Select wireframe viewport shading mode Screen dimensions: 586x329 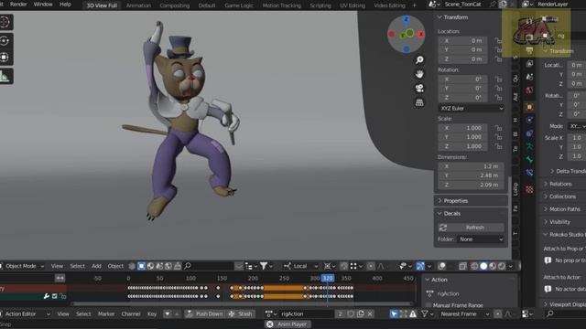point(474,266)
